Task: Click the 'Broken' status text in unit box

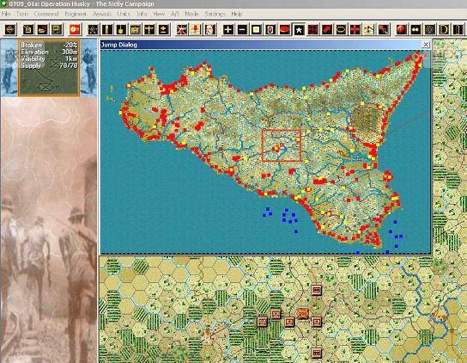Action: [31, 45]
